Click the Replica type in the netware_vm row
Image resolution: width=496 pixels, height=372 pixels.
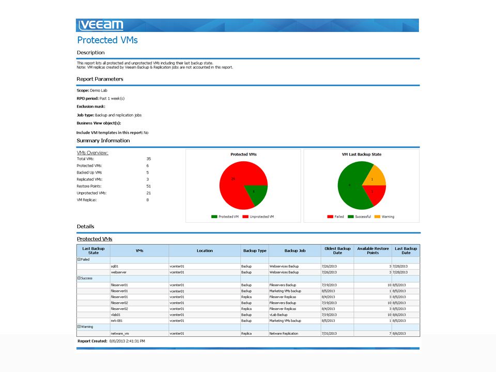tap(255, 333)
